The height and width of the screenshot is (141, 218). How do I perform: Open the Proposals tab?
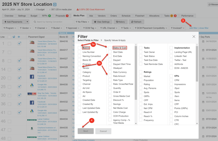[x=62, y=16]
